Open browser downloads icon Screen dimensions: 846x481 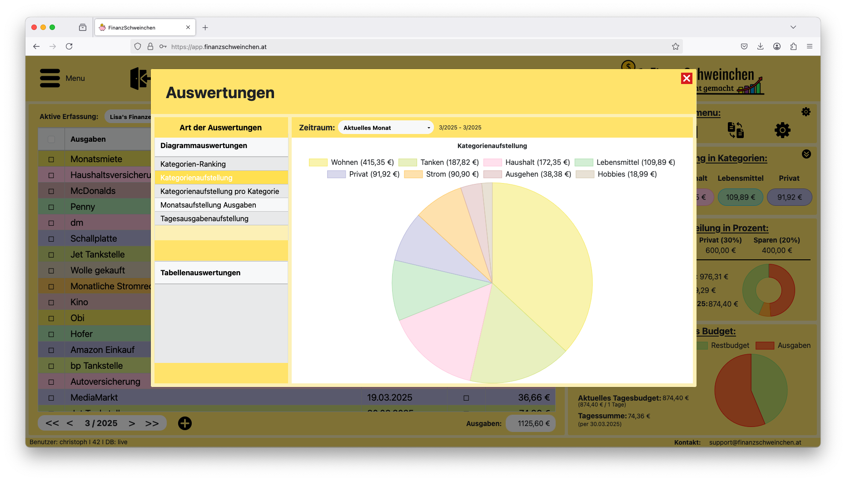760,46
